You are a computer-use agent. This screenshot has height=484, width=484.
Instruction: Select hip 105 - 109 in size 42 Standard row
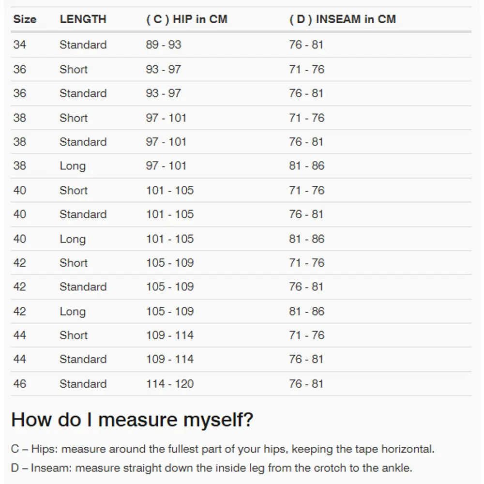pyautogui.click(x=170, y=287)
